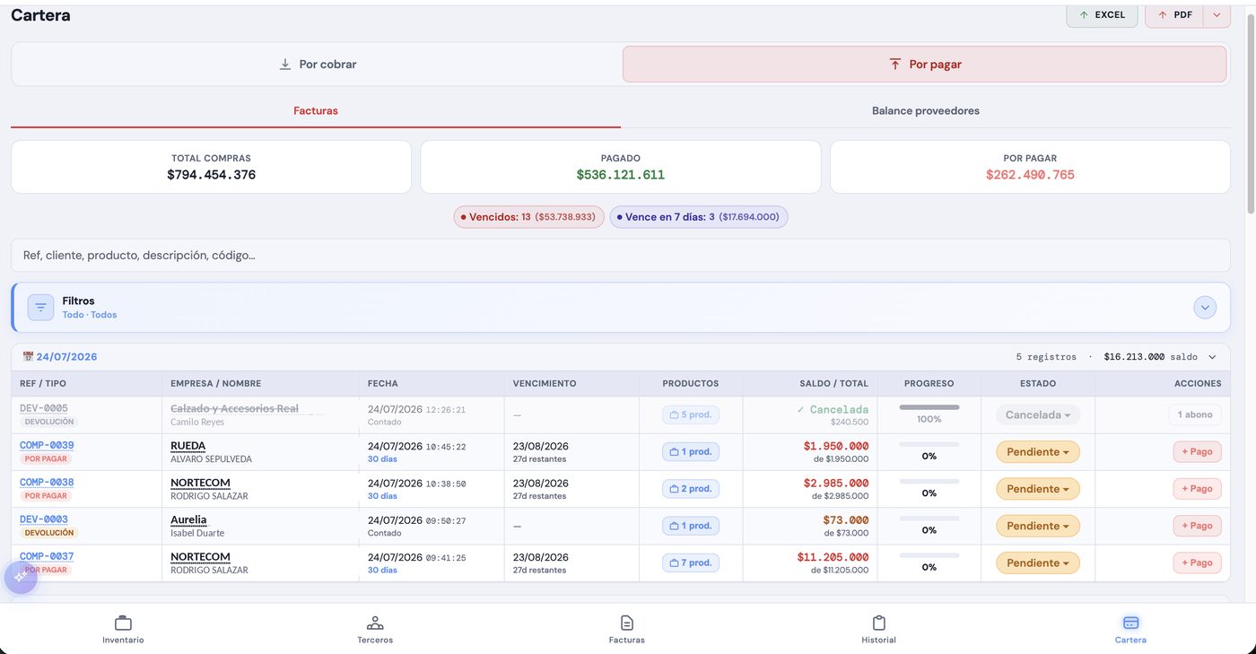Click Calzado y Accesorios Real name
1256x654 pixels.
234,408
